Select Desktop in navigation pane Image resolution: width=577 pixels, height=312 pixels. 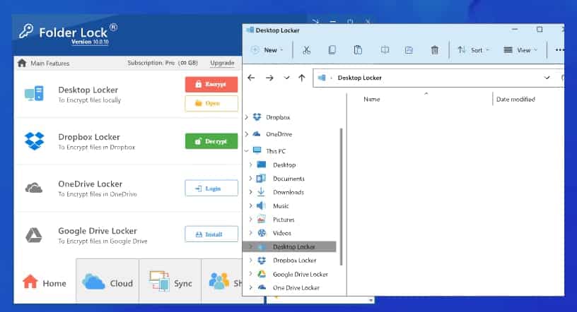[x=284, y=165]
